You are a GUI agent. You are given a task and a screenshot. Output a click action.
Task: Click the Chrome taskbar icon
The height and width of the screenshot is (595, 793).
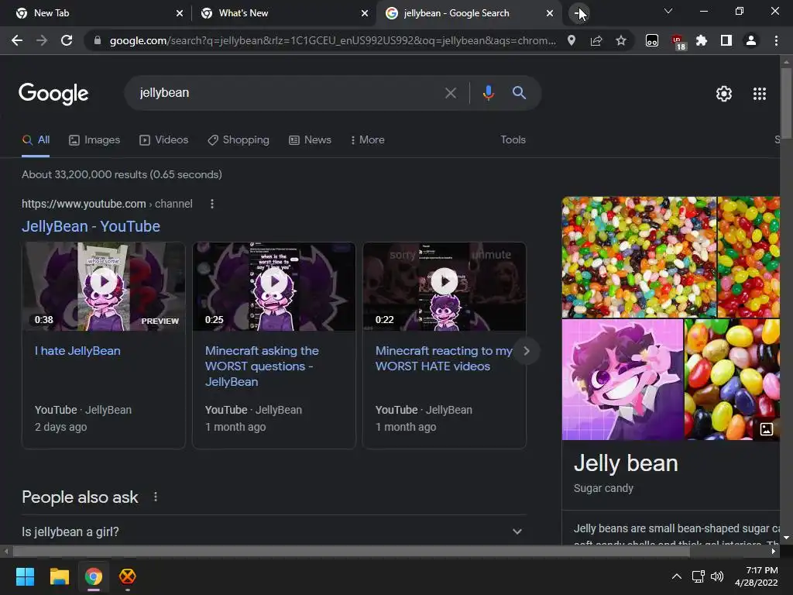click(94, 576)
